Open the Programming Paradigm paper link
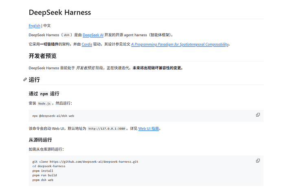The width and height of the screenshot is (281, 190). pos(180,44)
